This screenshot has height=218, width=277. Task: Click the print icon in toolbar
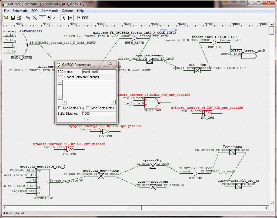19,18
